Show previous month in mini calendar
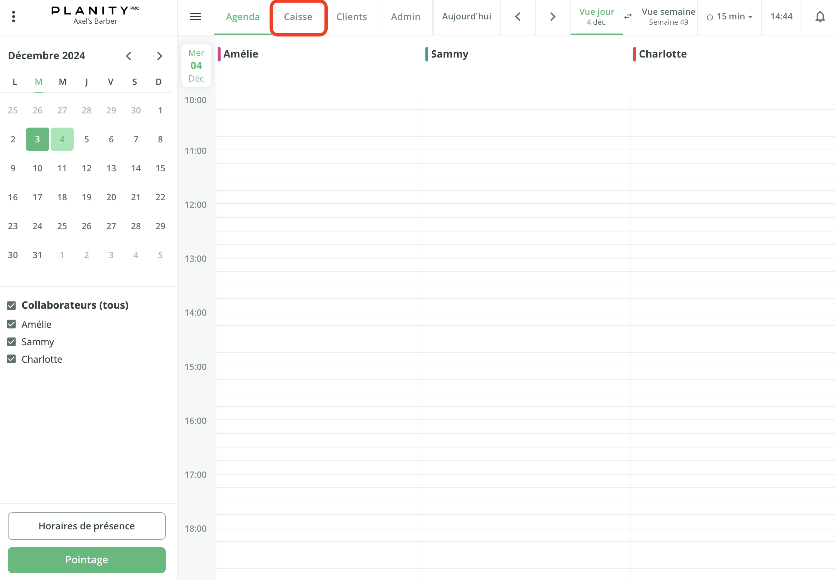The height and width of the screenshot is (580, 835). tap(129, 56)
